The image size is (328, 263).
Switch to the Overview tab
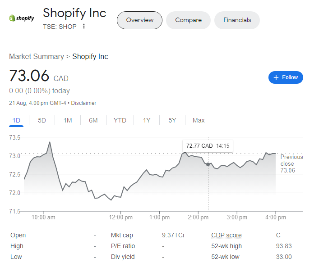point(139,20)
